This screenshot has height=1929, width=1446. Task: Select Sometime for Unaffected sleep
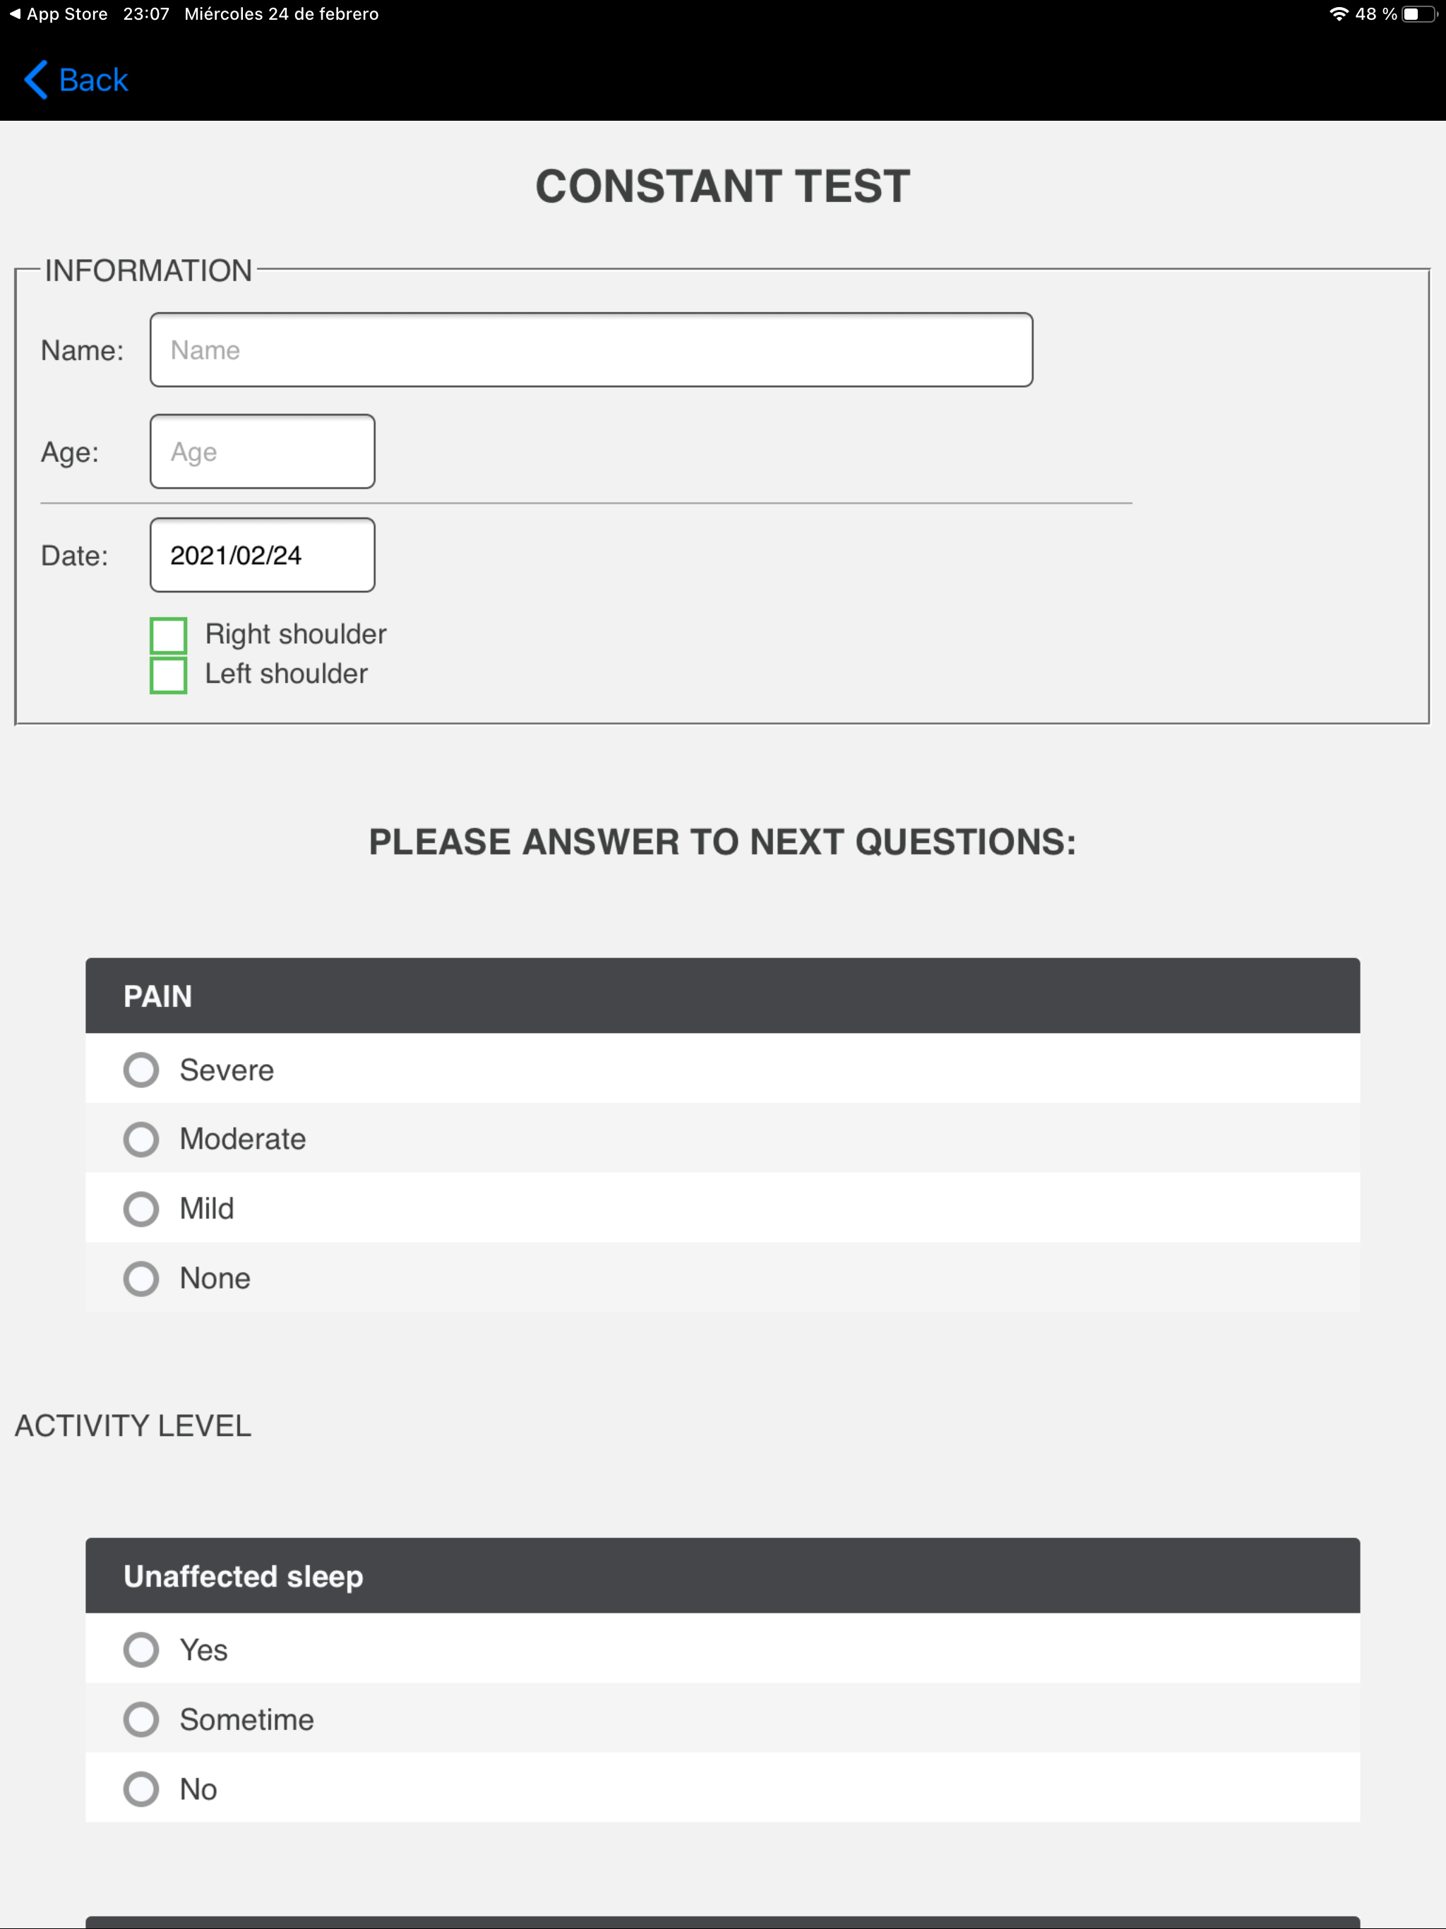(x=141, y=1719)
